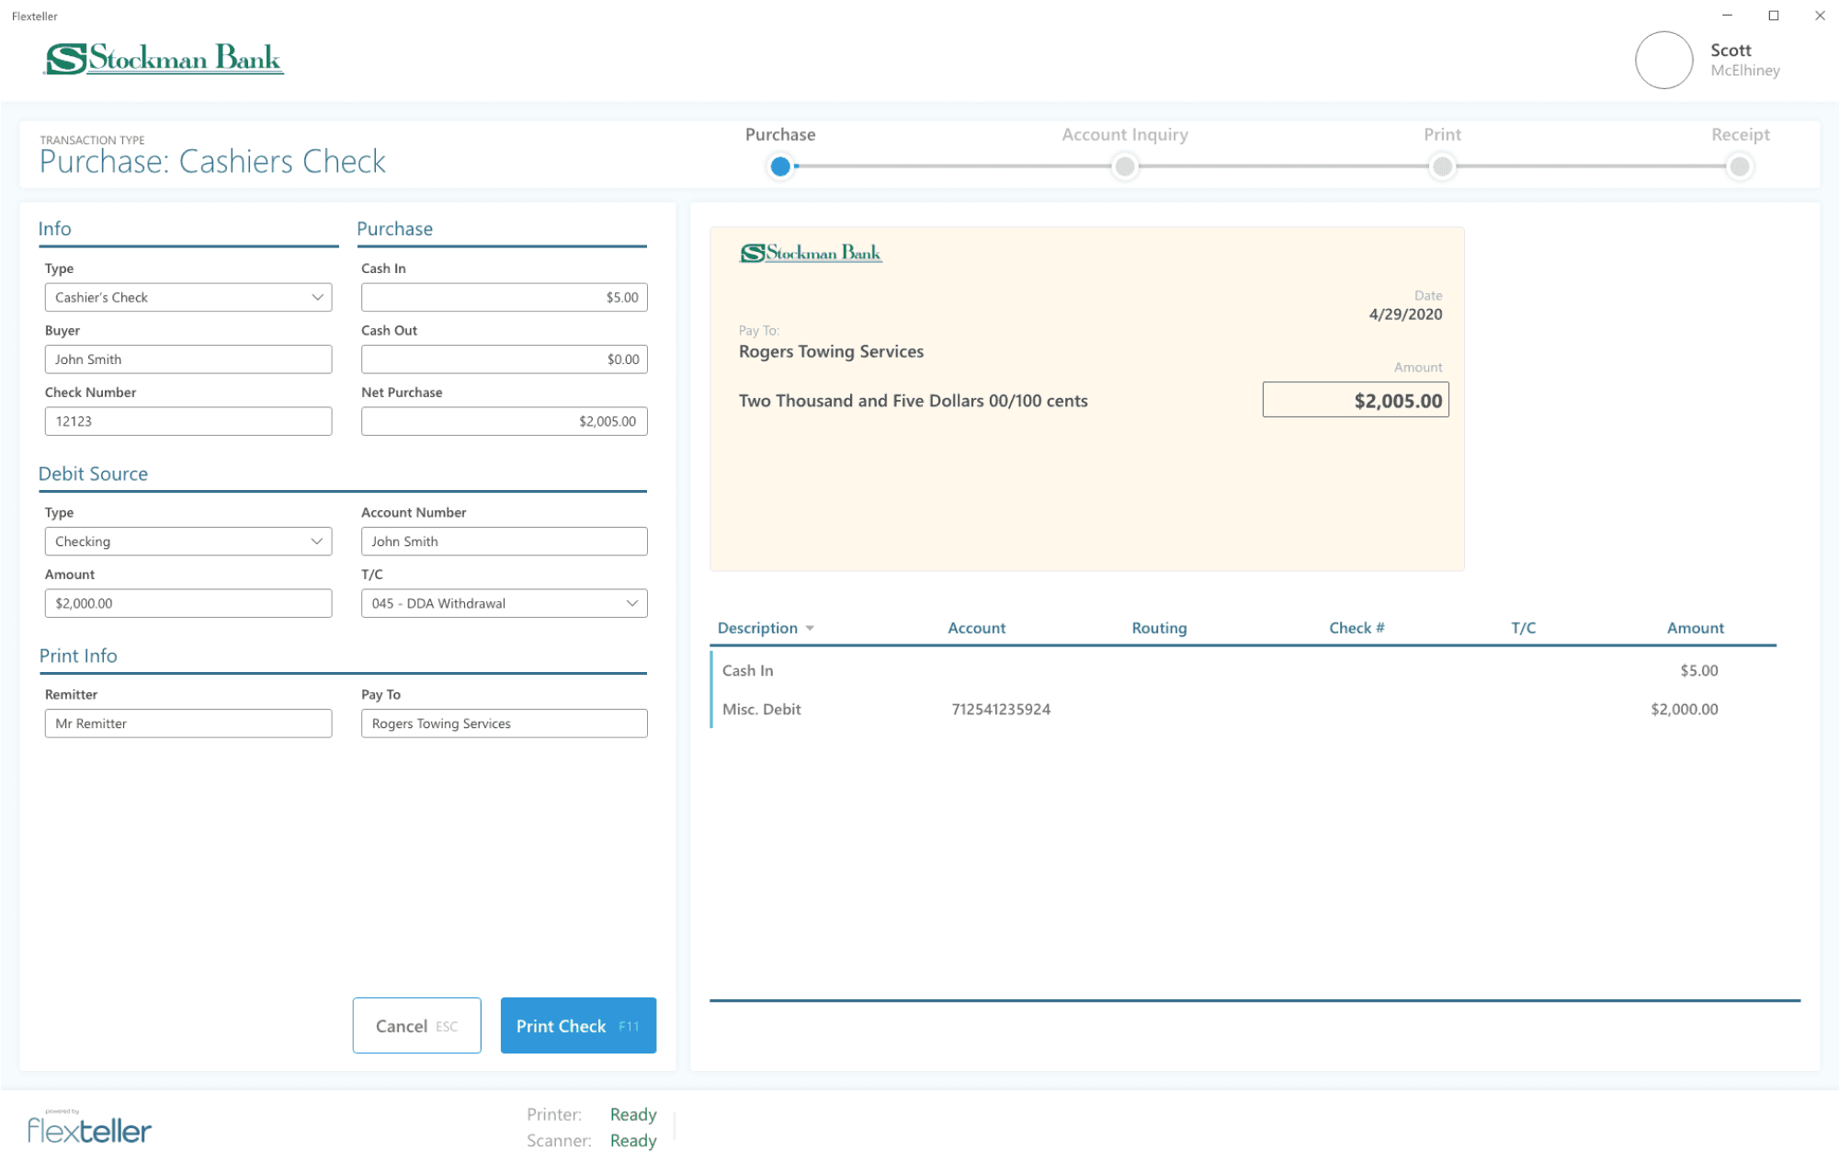Edit the Buyer field John Smith
This screenshot has width=1839, height=1162.
click(188, 359)
